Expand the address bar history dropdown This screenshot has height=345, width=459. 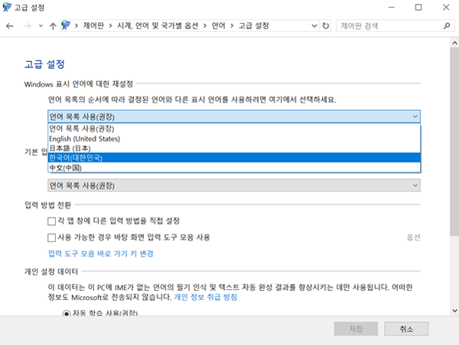click(314, 26)
